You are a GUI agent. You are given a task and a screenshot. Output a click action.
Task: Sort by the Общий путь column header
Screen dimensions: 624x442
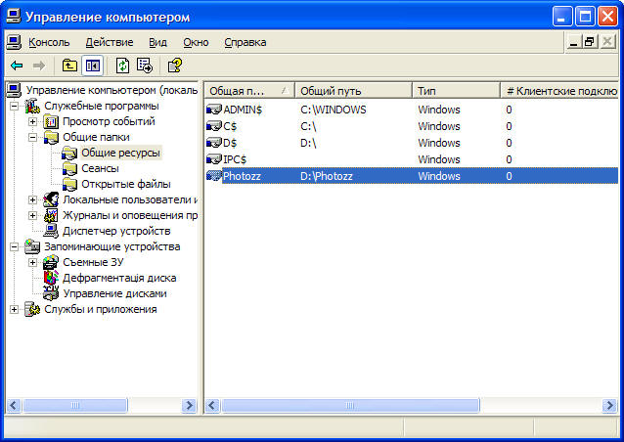click(x=353, y=91)
